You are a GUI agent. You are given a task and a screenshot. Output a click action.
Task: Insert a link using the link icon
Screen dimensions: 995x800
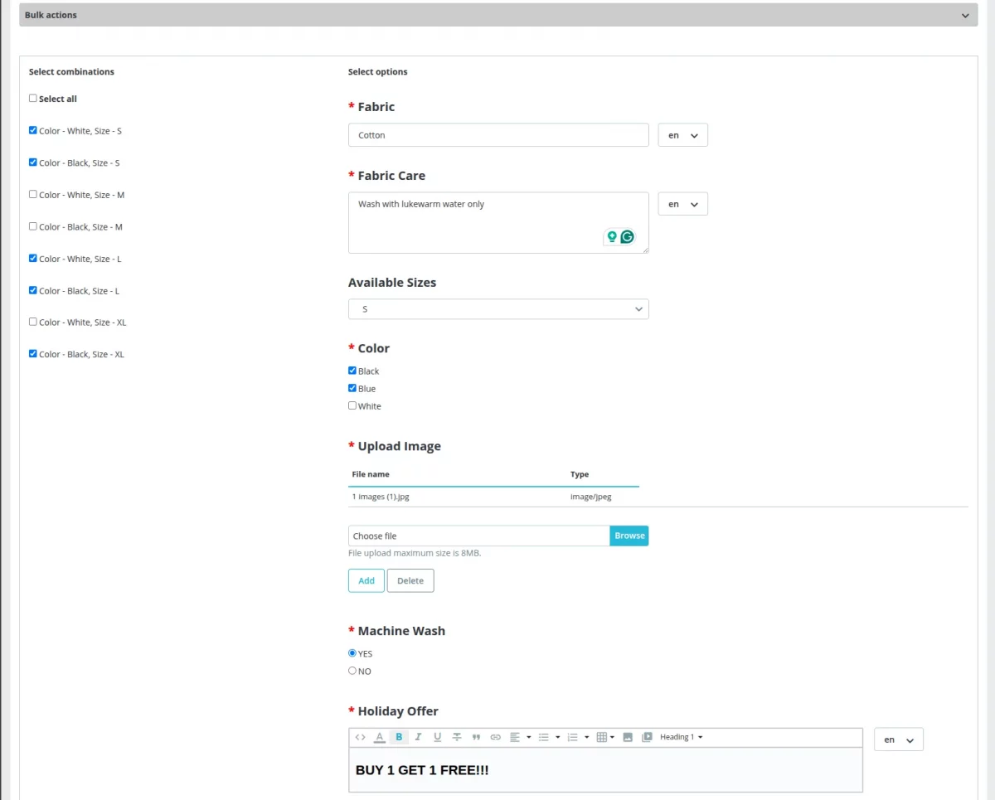(494, 736)
